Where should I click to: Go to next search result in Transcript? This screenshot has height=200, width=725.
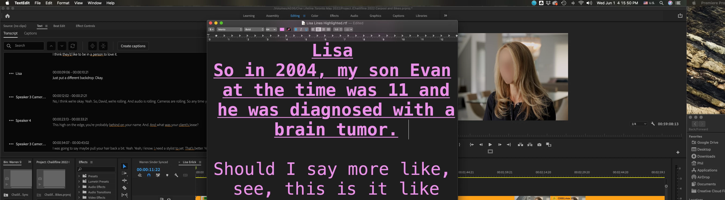click(x=62, y=46)
